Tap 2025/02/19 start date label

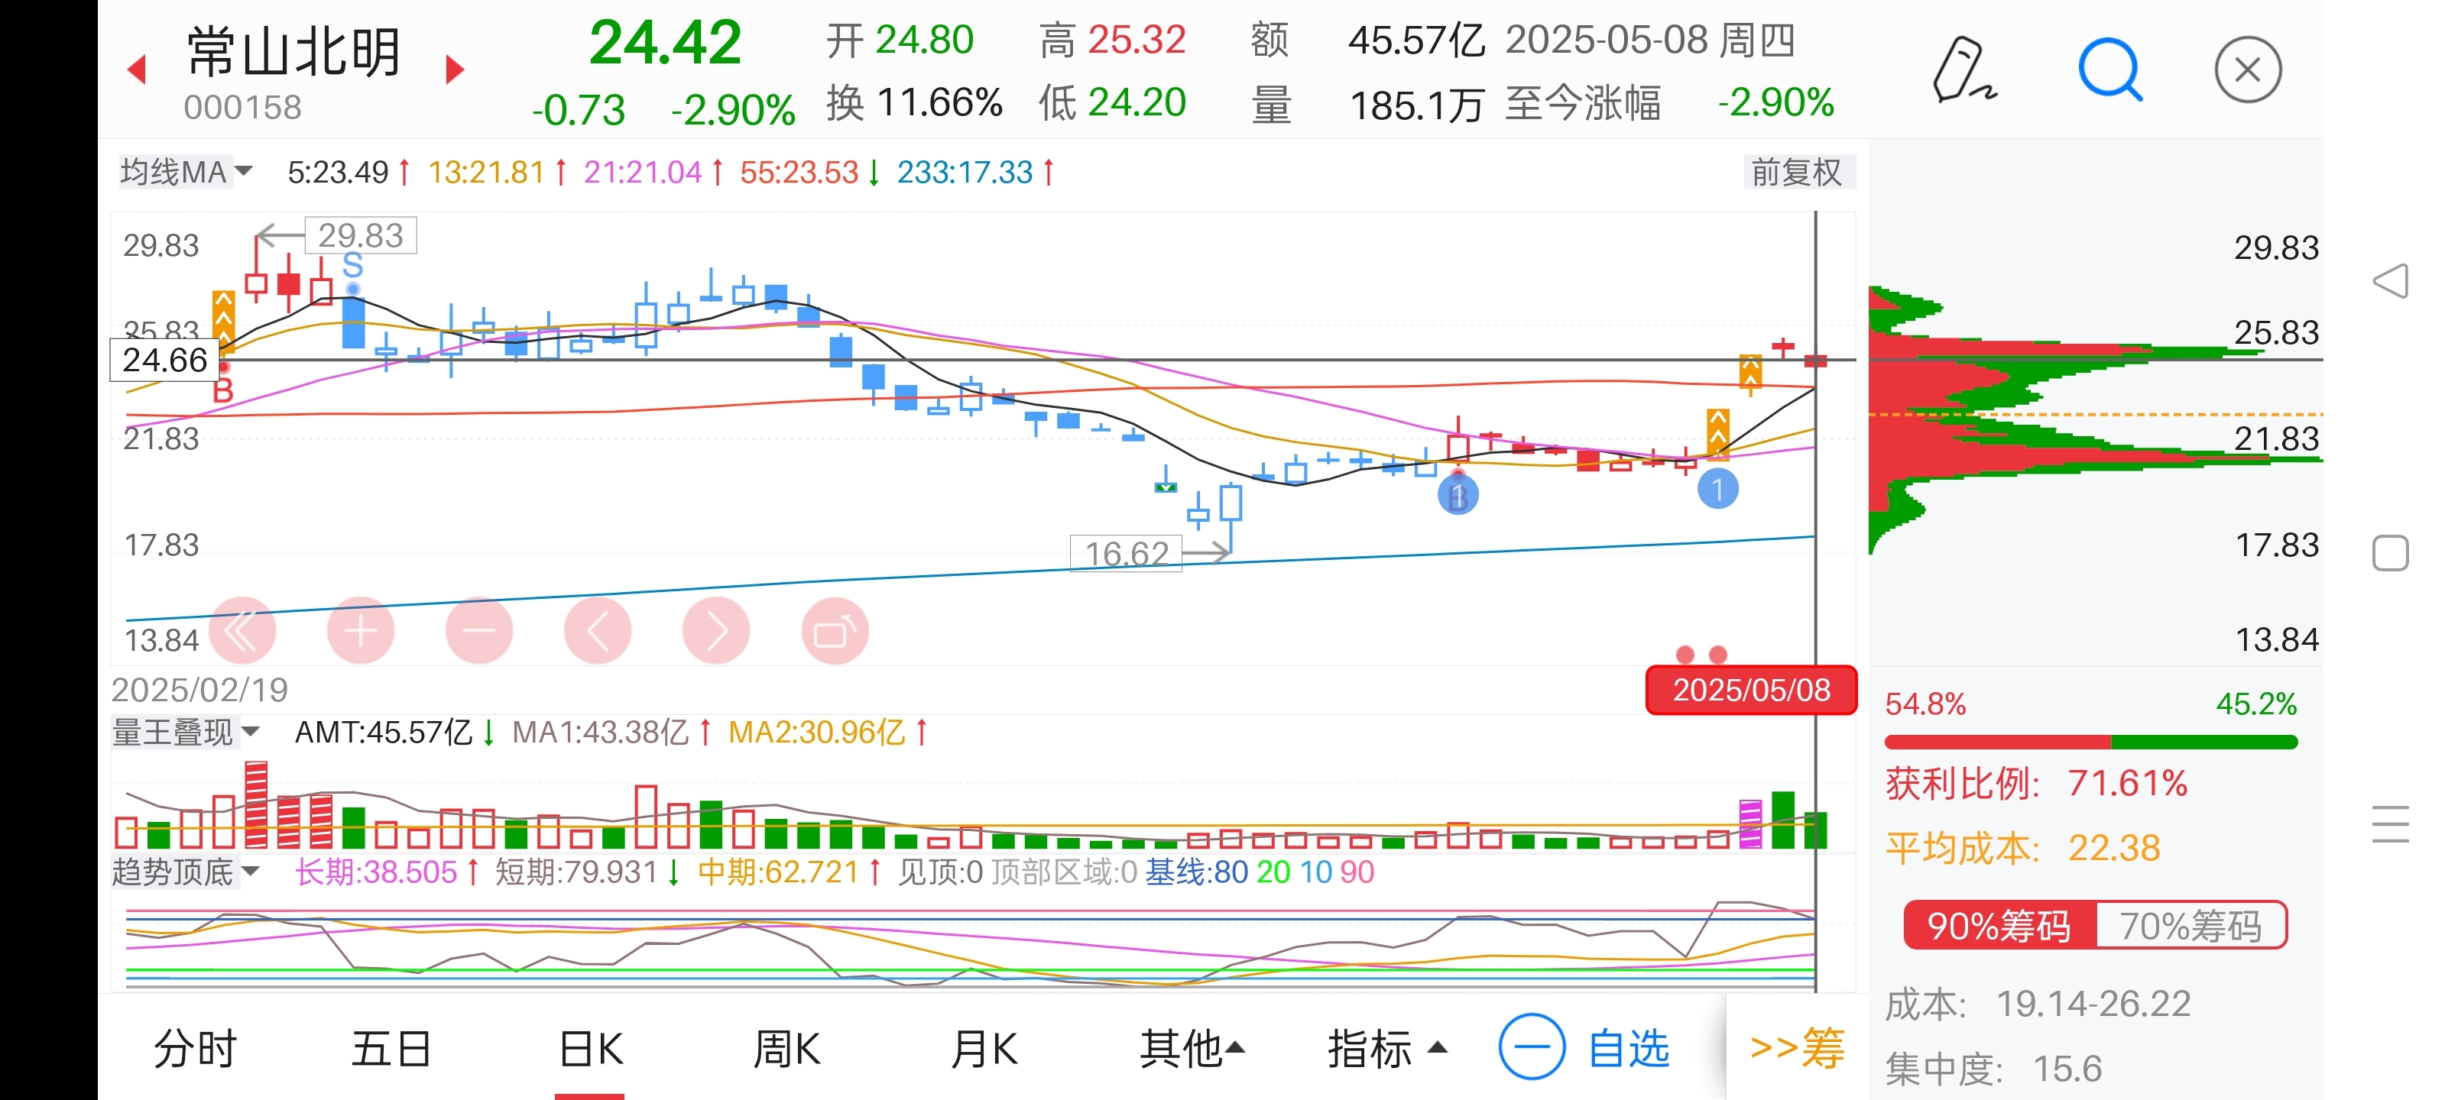click(199, 690)
